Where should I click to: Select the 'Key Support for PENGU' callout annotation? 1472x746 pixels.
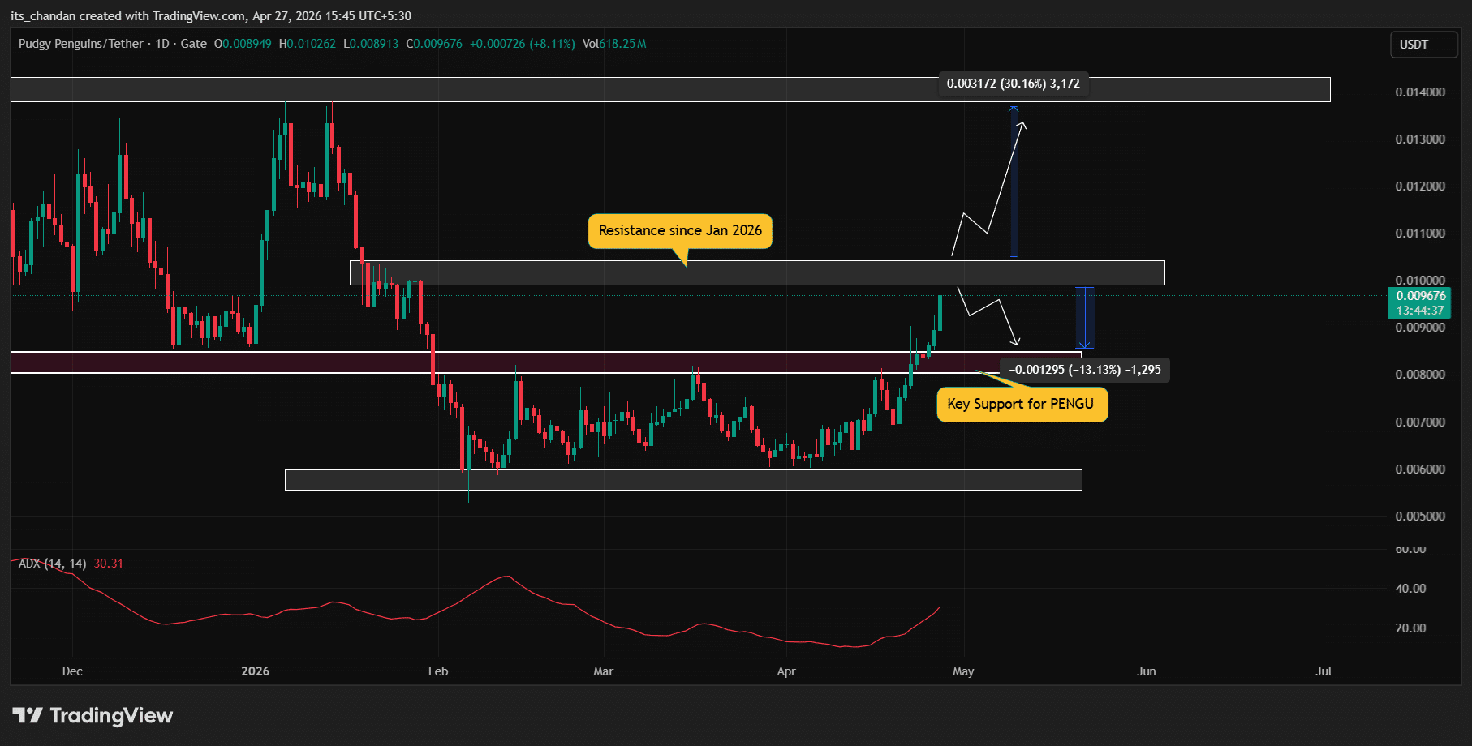1022,404
